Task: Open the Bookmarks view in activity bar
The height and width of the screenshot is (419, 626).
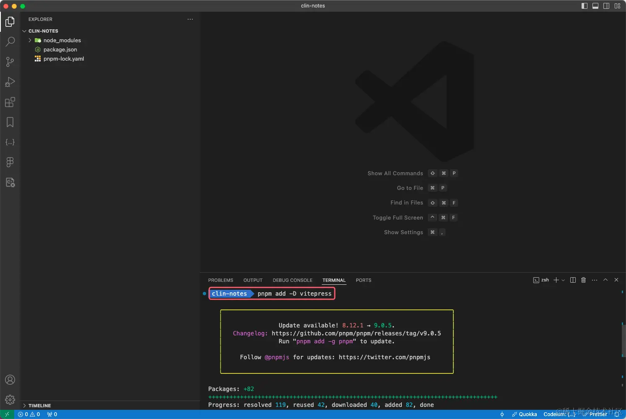Action: coord(10,122)
